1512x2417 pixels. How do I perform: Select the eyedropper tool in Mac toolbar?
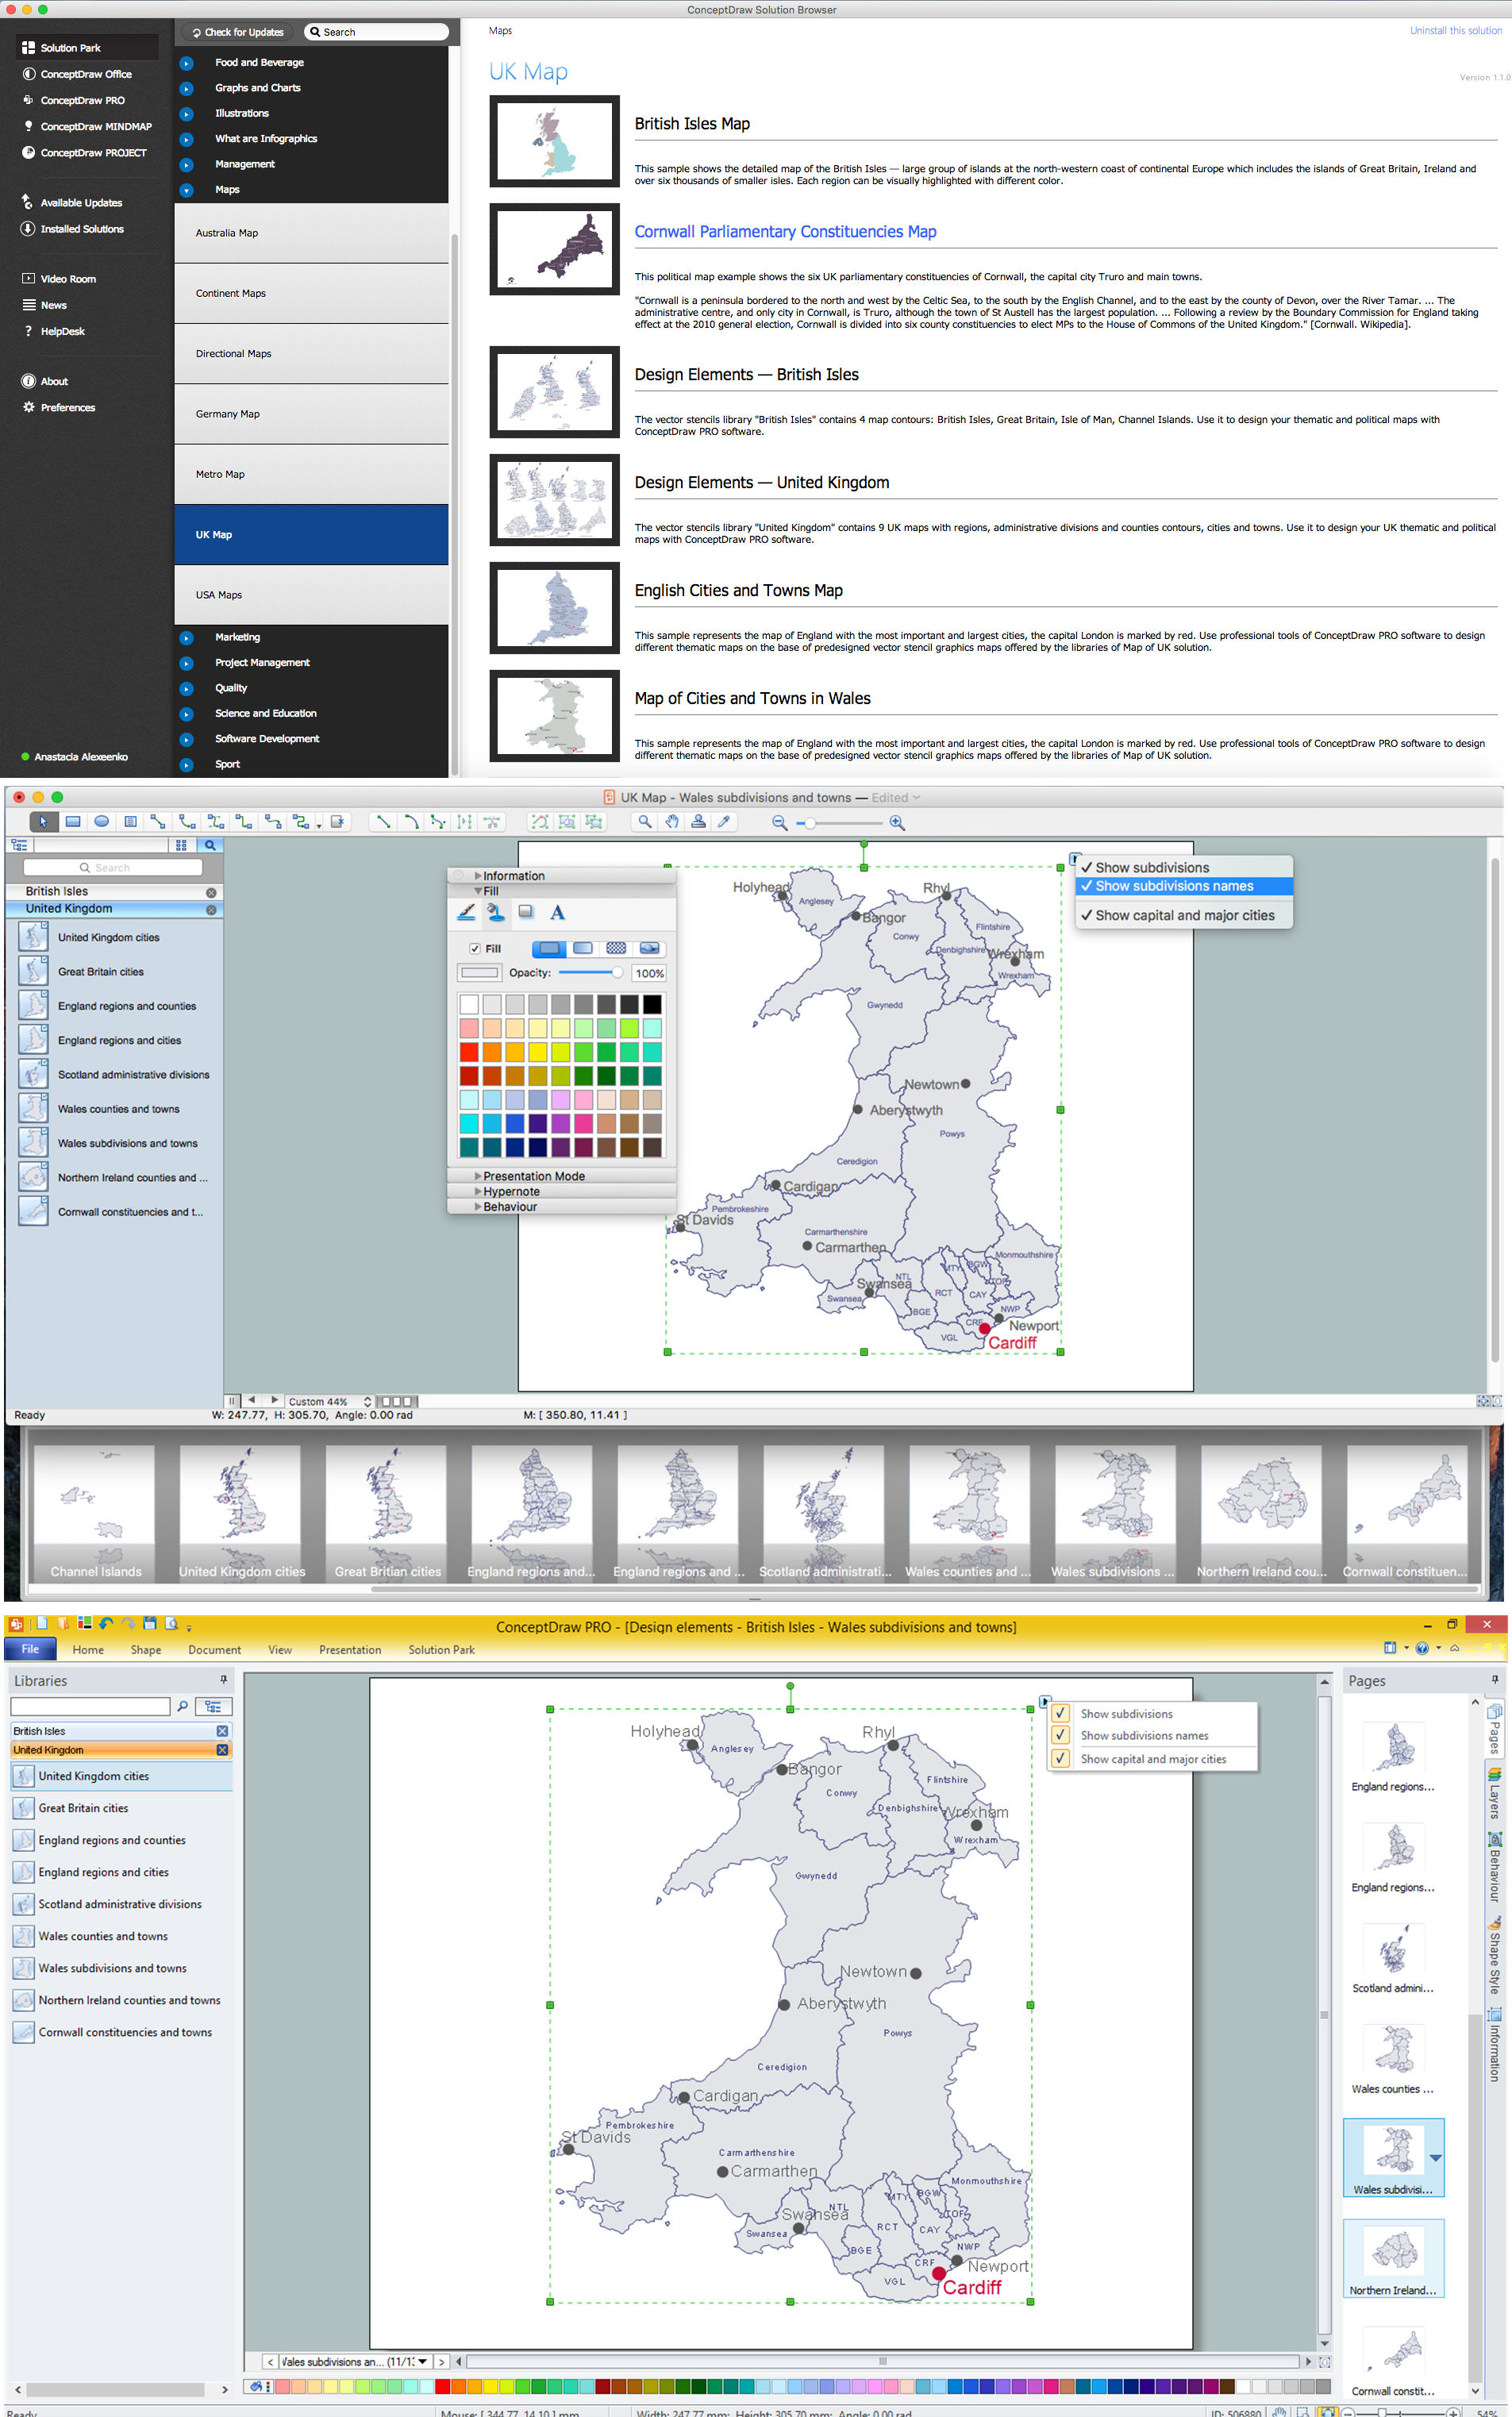(x=724, y=821)
